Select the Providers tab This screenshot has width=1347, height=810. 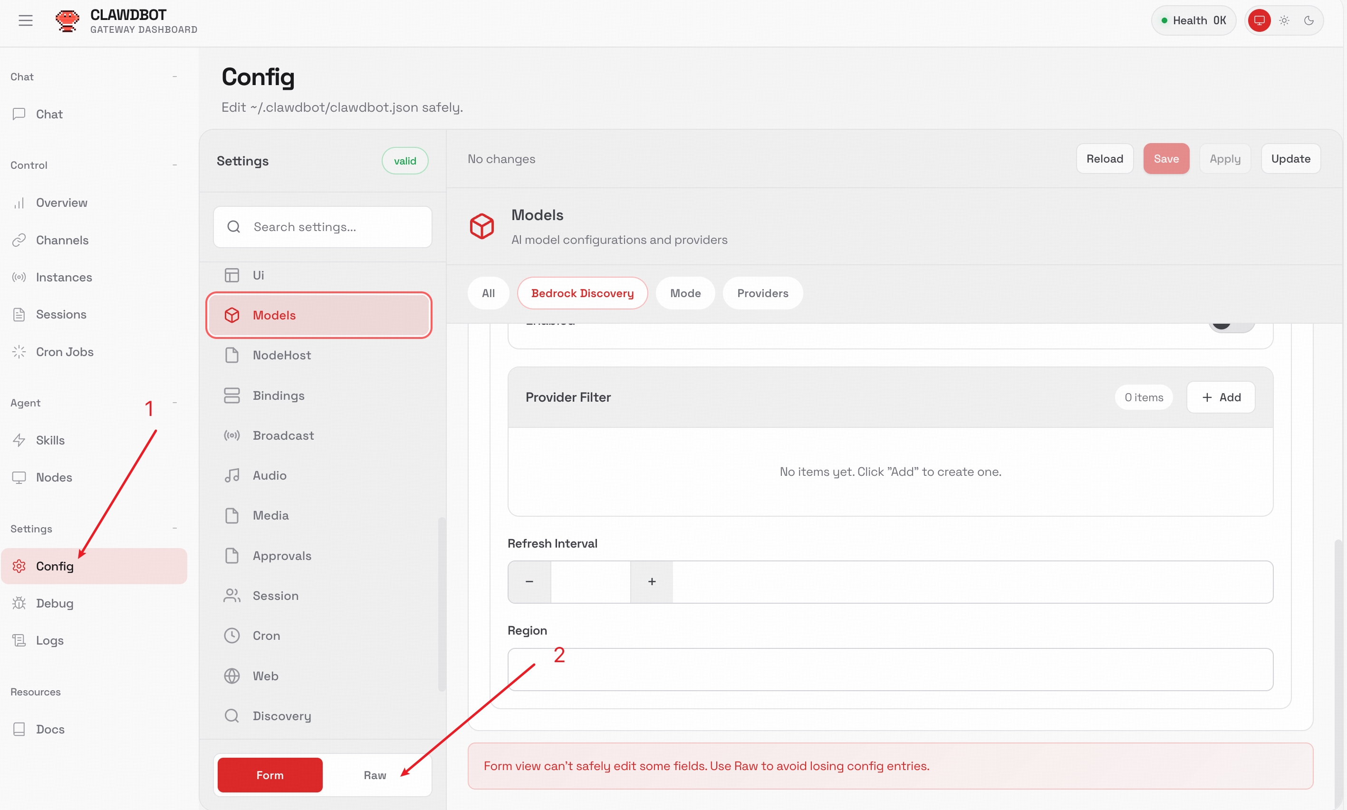pos(762,293)
